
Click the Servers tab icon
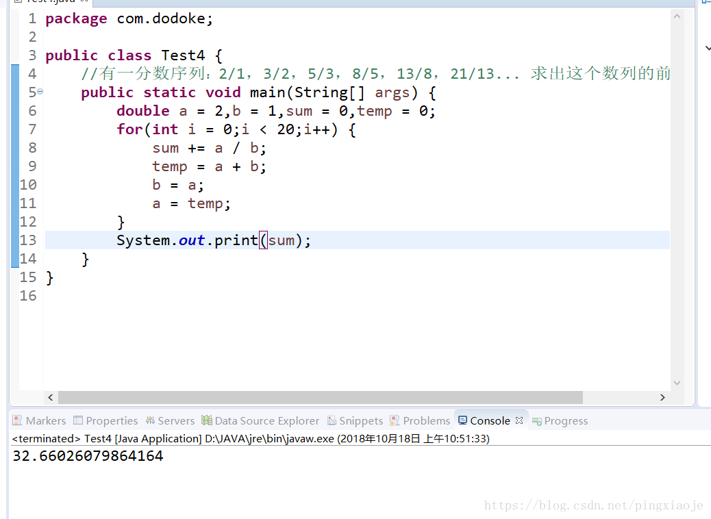150,420
